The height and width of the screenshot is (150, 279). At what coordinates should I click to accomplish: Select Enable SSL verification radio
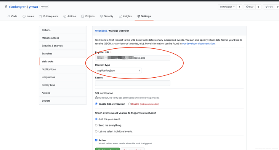click(x=96, y=104)
